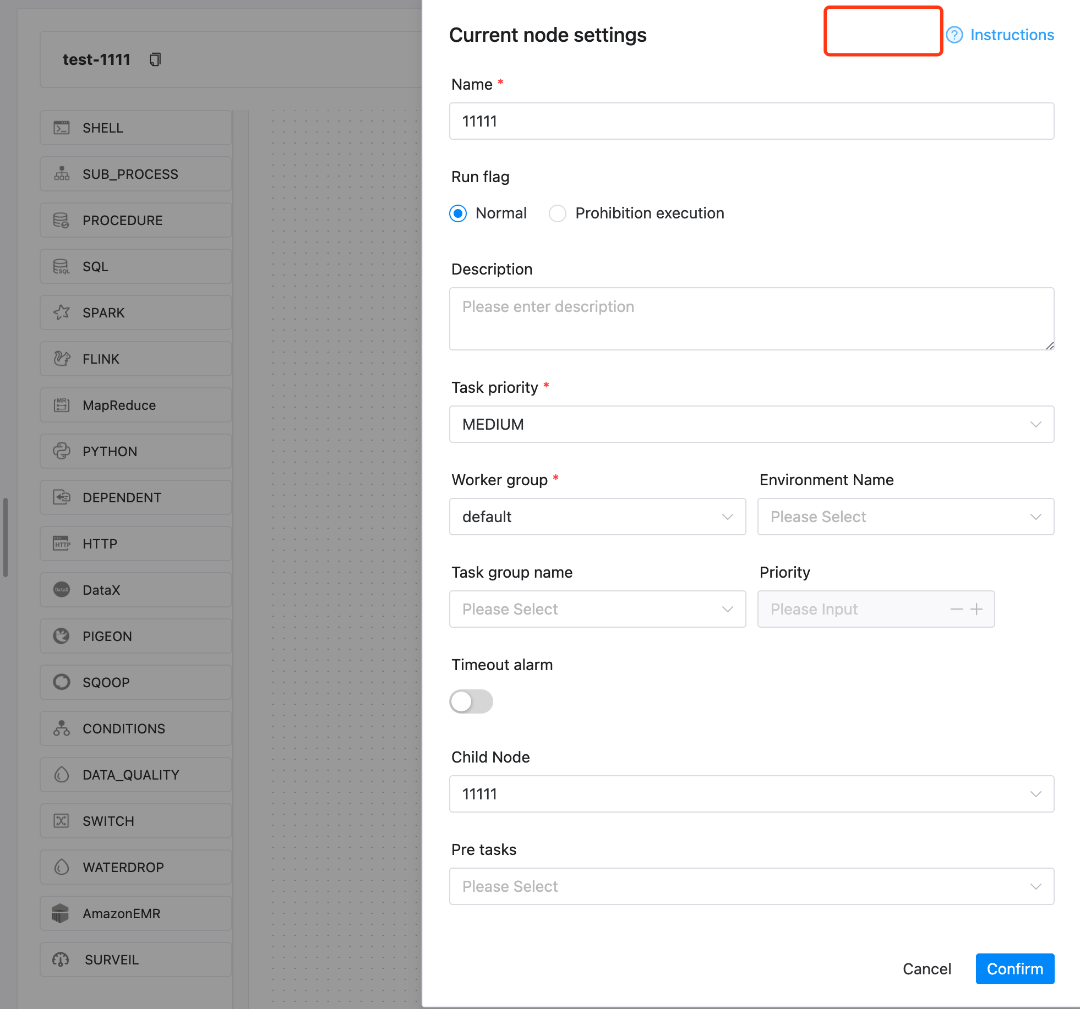
Task: Select the Normal run flag option
Action: click(x=457, y=213)
